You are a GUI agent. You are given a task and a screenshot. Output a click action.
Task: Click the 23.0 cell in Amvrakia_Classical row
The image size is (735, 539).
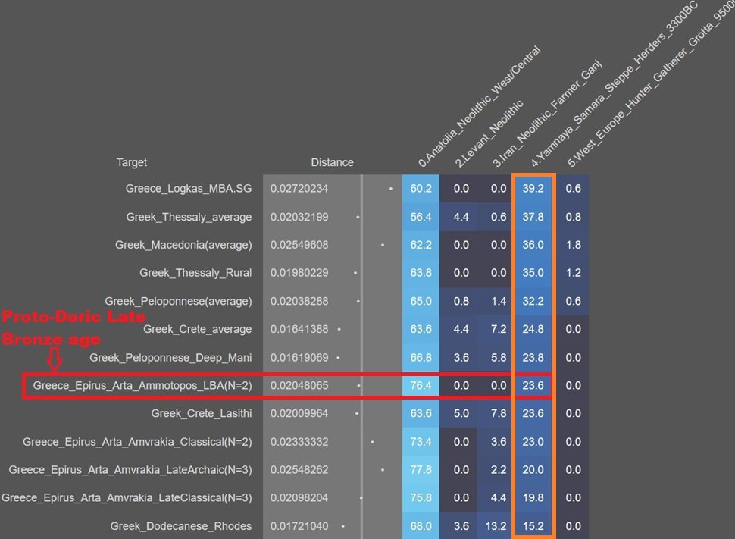click(533, 442)
